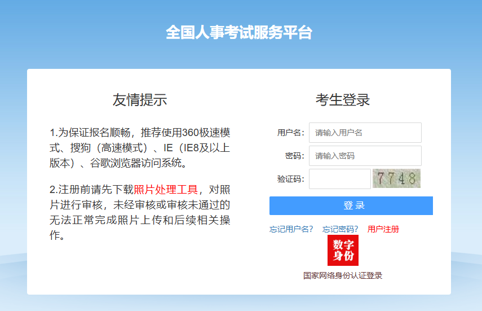
Task: Open the red 照片处理工具 download link
Action: [x=166, y=189]
